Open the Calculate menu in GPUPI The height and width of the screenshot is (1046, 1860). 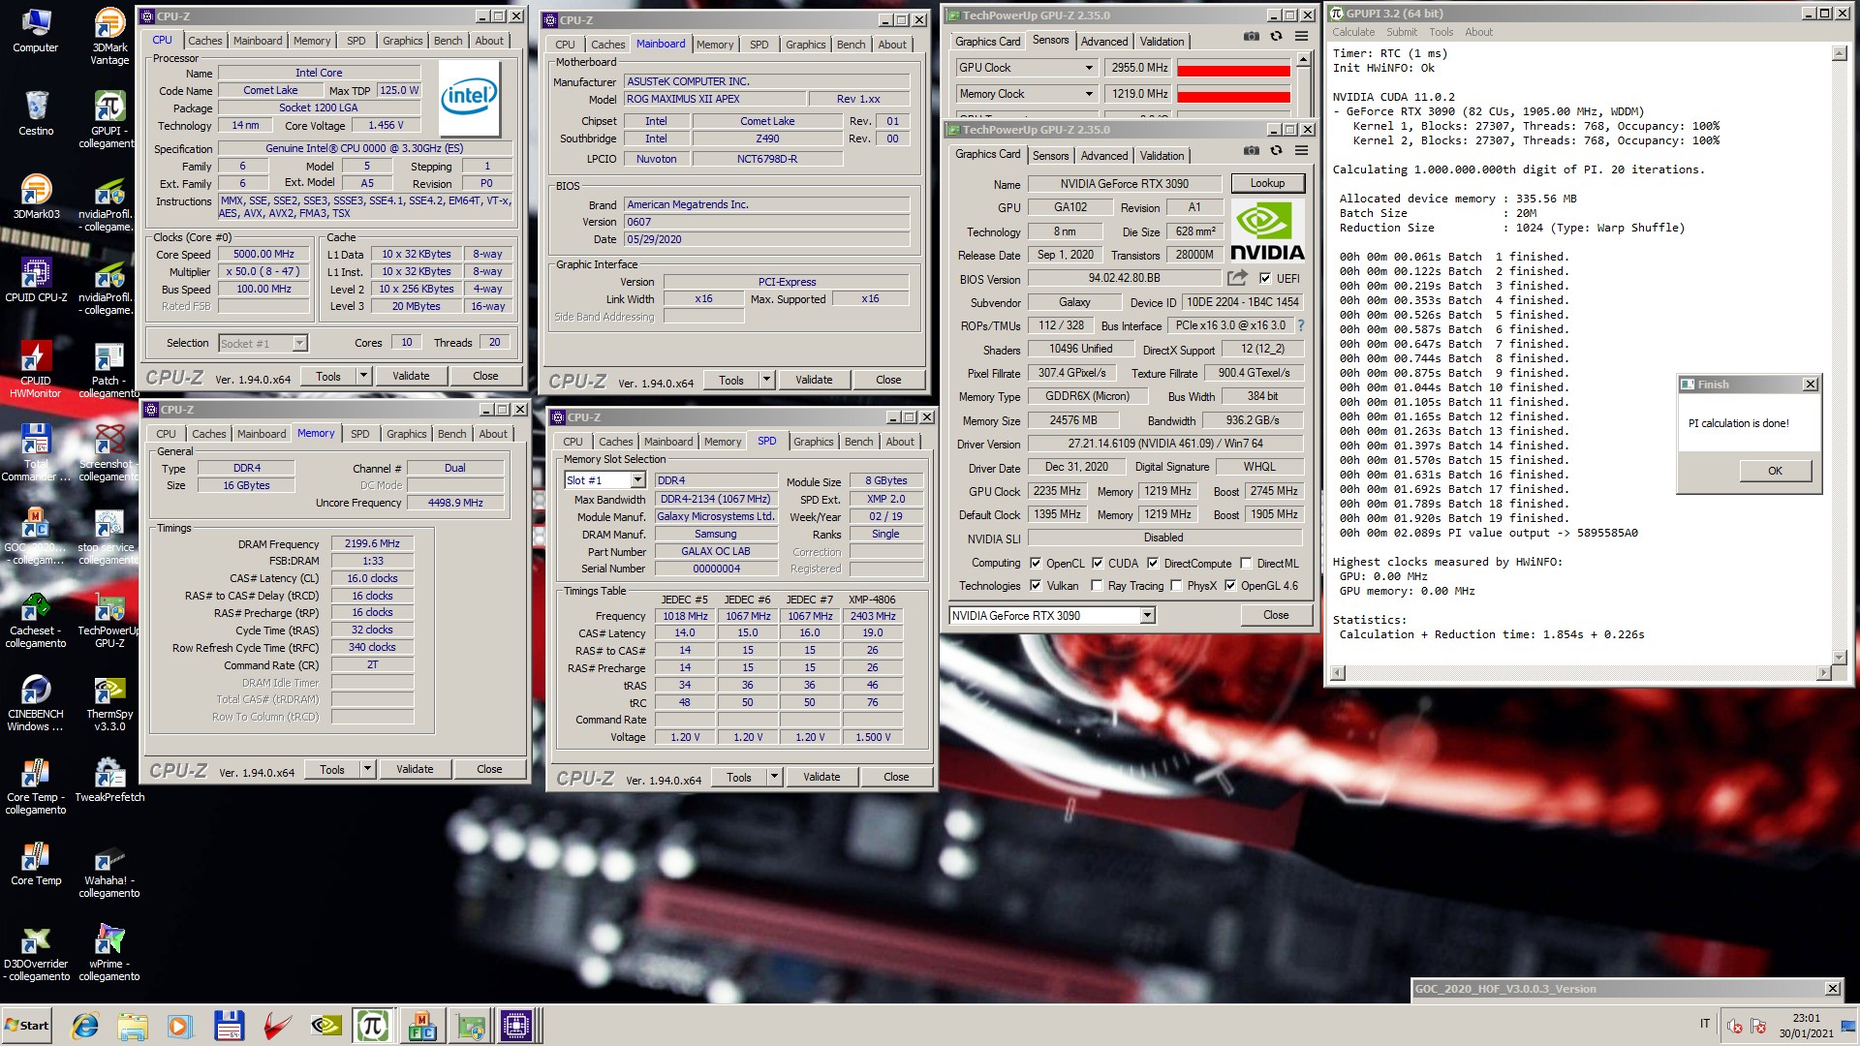click(x=1352, y=32)
